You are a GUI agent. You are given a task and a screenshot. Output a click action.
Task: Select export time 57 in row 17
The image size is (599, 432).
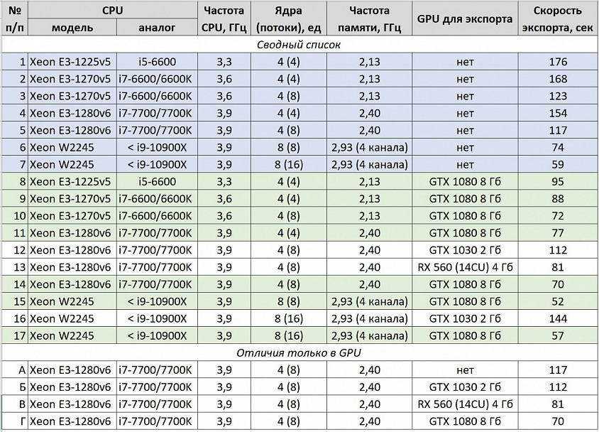point(558,335)
